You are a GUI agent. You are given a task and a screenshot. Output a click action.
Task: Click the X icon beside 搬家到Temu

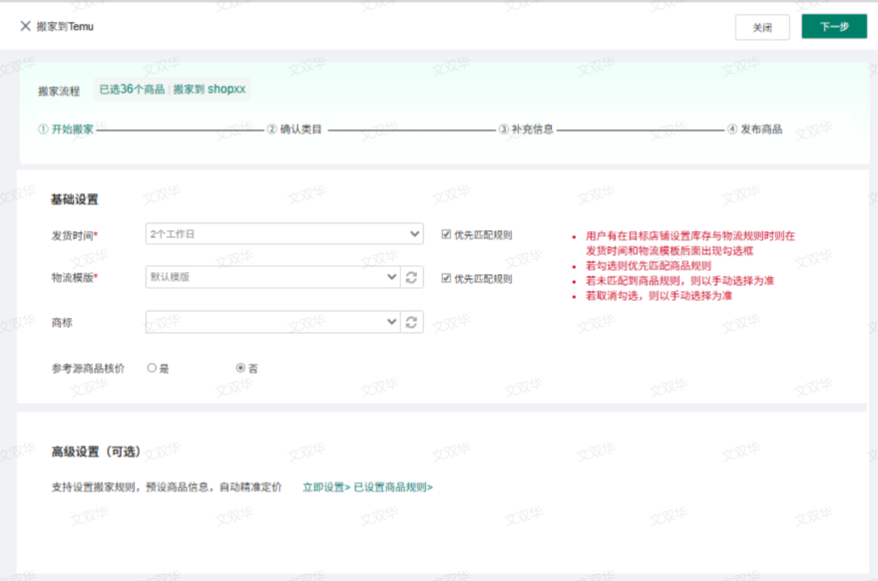point(25,26)
